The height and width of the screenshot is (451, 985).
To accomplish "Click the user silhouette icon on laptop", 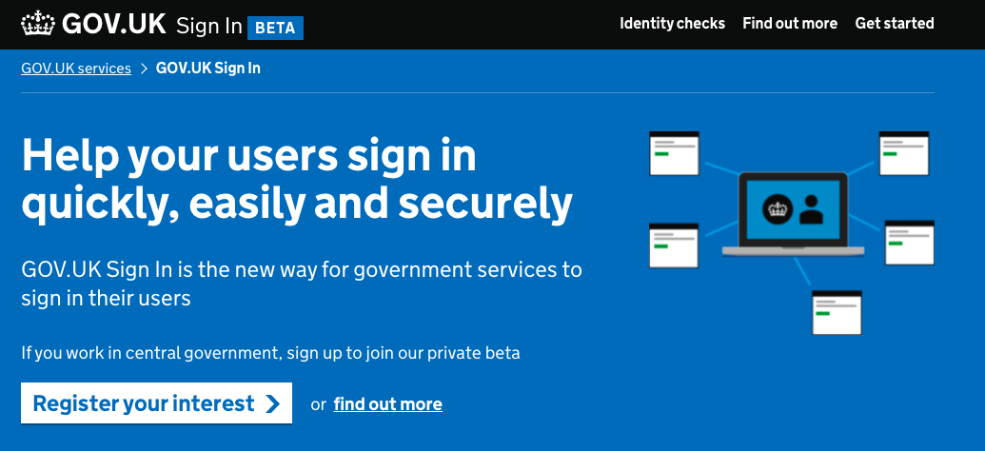I will pyautogui.click(x=811, y=209).
